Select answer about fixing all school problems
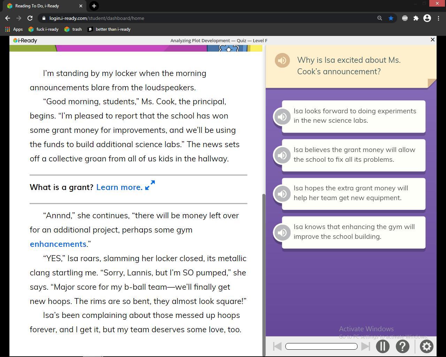This screenshot has height=357, width=446. point(354,155)
